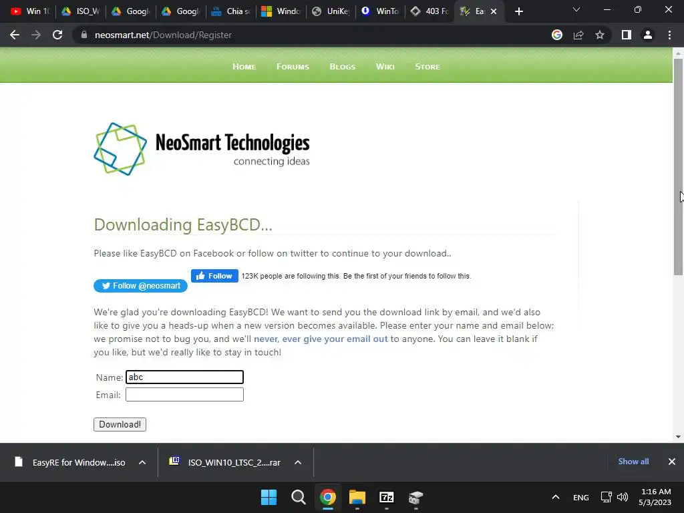Image resolution: width=684 pixels, height=513 pixels.
Task: Click the ENG language indicator
Action: tap(580, 498)
